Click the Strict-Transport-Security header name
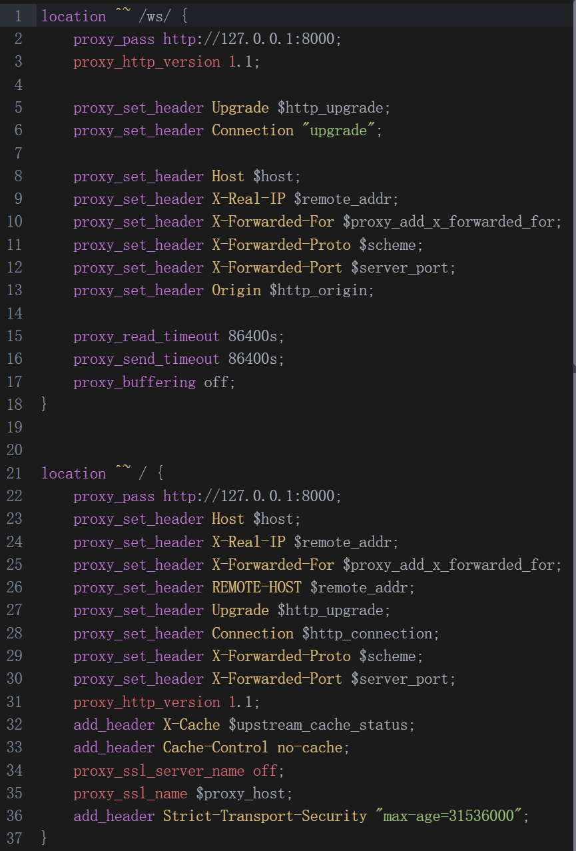The image size is (576, 851). pos(264,816)
